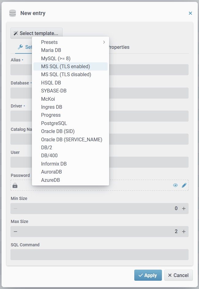Viewport: 199px width, 289px height.
Task: Choose the Maria DB template
Action: coord(71,50)
